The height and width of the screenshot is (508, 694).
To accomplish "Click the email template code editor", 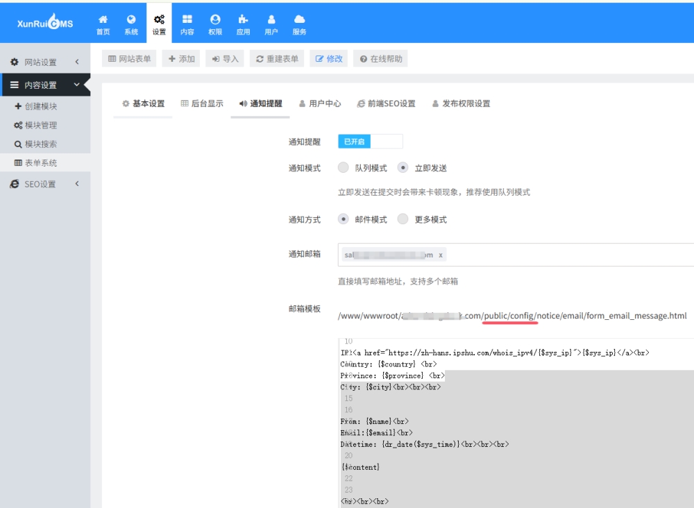I will 516,423.
